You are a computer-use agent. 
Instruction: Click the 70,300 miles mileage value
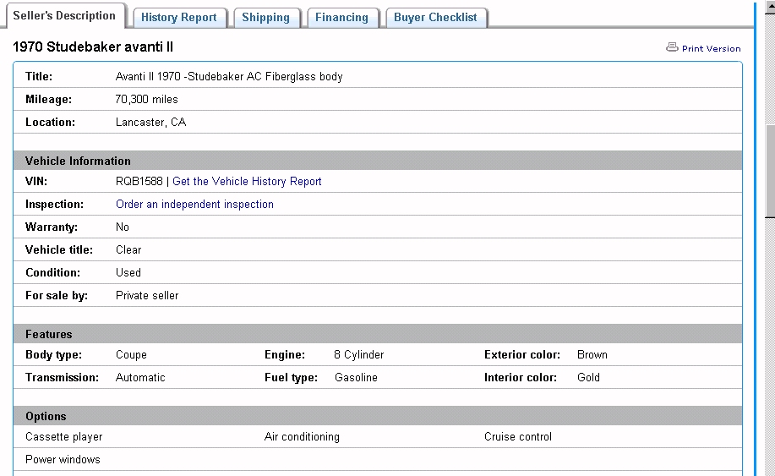(146, 100)
